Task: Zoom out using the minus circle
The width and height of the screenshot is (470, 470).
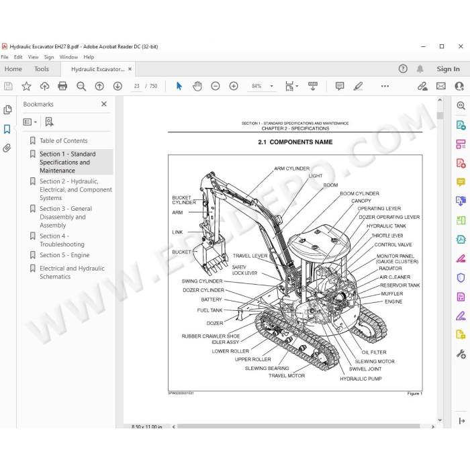Action: pos(216,87)
